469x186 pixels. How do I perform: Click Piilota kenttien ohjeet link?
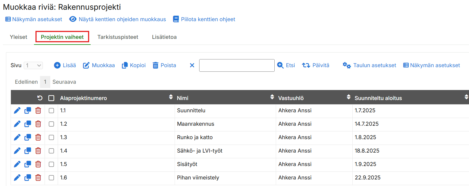point(204,19)
